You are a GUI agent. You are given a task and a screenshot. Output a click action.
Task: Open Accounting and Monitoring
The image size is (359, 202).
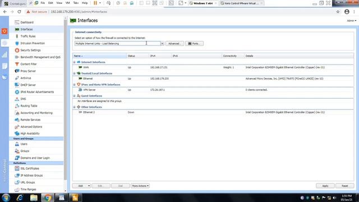36,113
